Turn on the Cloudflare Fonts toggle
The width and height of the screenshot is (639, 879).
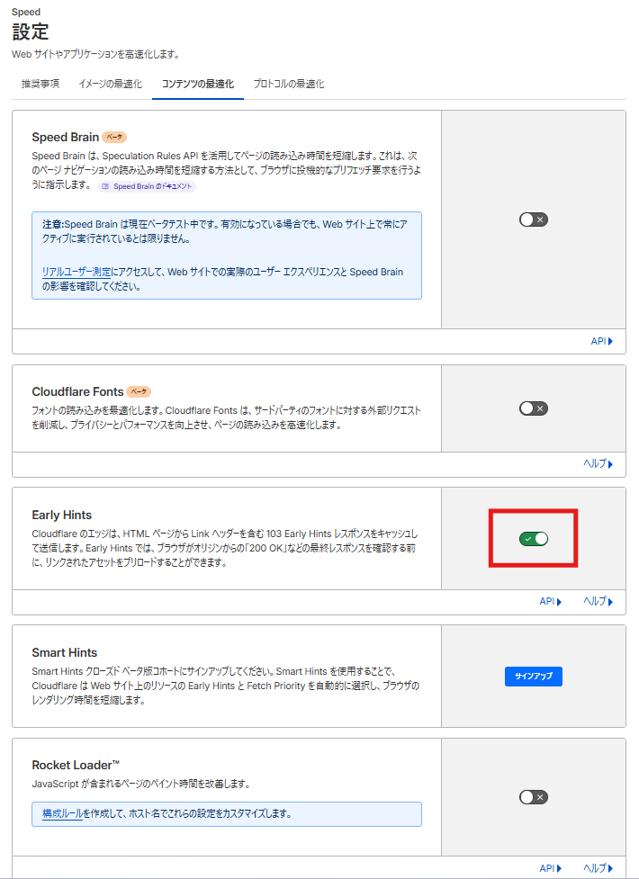coord(533,408)
